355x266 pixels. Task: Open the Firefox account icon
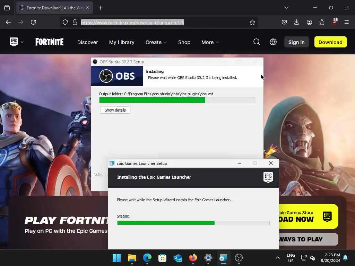click(309, 22)
